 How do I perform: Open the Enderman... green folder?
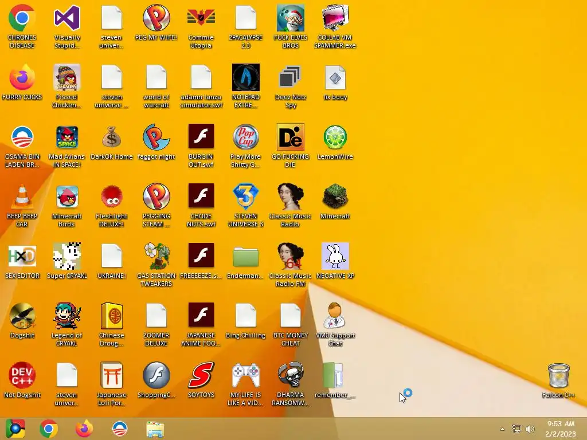tap(245, 257)
